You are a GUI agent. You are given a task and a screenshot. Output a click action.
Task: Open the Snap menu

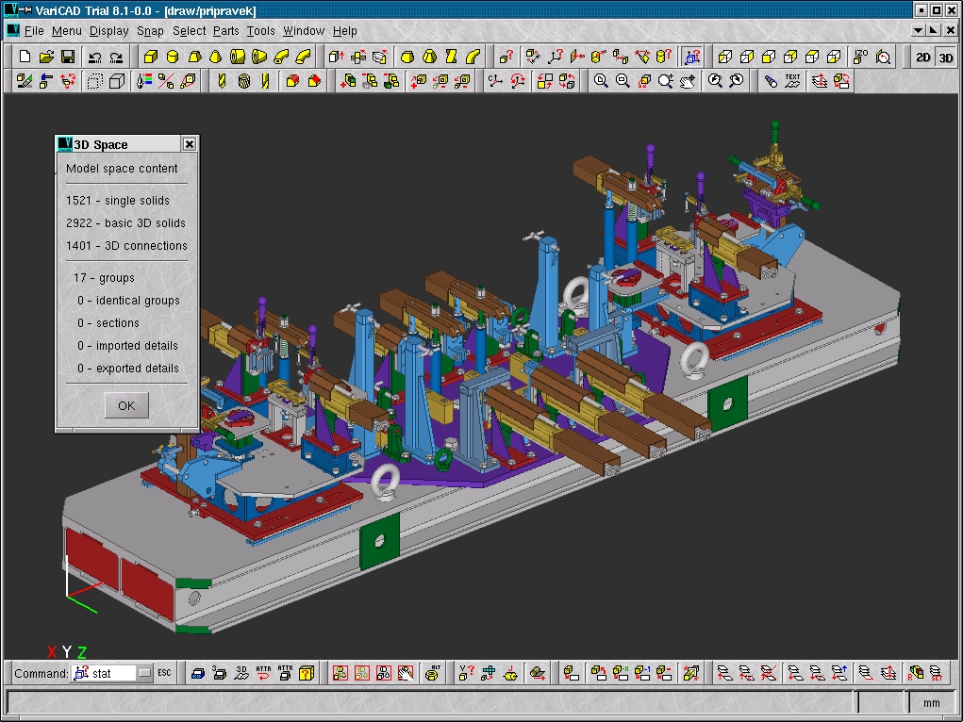[x=150, y=31]
